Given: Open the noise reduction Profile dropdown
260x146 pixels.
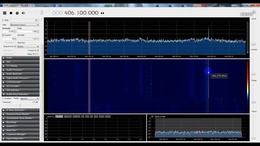Looking at the screenshot, I should (x=30, y=99).
